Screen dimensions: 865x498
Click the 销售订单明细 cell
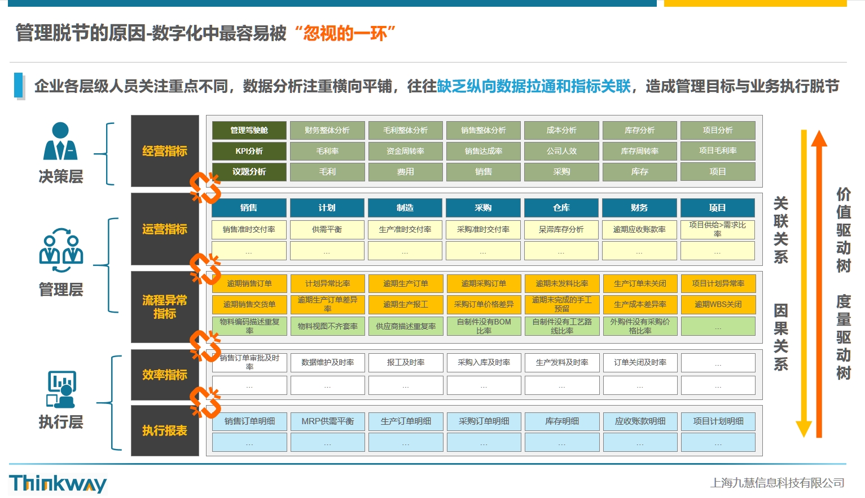pos(249,421)
